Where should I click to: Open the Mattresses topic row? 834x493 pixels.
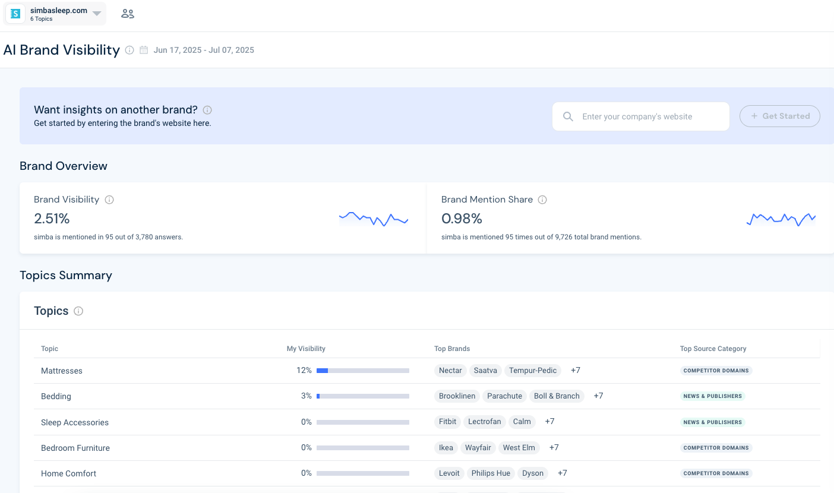point(62,371)
